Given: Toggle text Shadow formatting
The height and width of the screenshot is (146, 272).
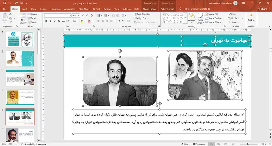Looking at the screenshot, I should click(59, 21).
